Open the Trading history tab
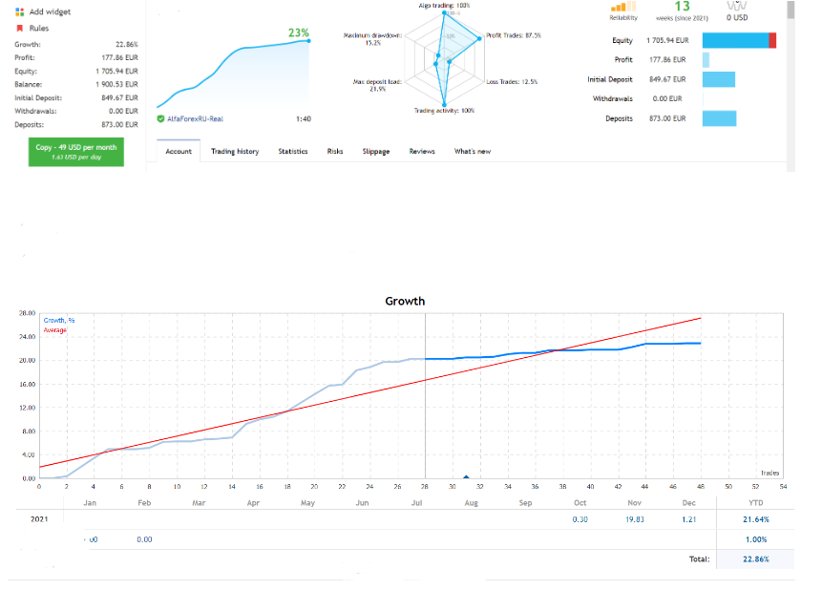Image resolution: width=822 pixels, height=590 pixels. point(234,151)
